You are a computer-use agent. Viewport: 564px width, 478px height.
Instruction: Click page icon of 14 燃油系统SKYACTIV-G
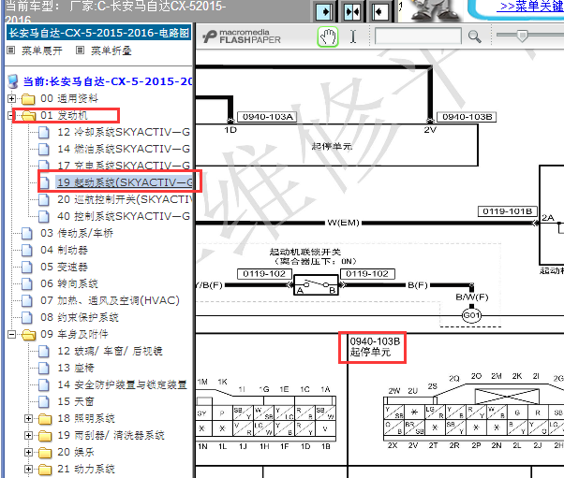tap(44, 149)
